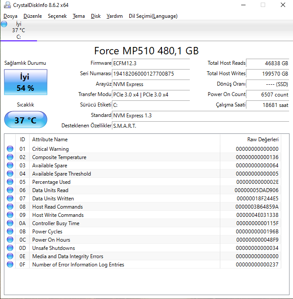293x299 pixels.
Task: Open the Seçenek menu
Action: [57, 16]
